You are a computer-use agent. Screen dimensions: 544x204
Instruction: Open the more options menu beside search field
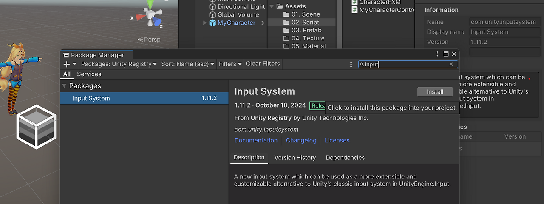[351, 64]
